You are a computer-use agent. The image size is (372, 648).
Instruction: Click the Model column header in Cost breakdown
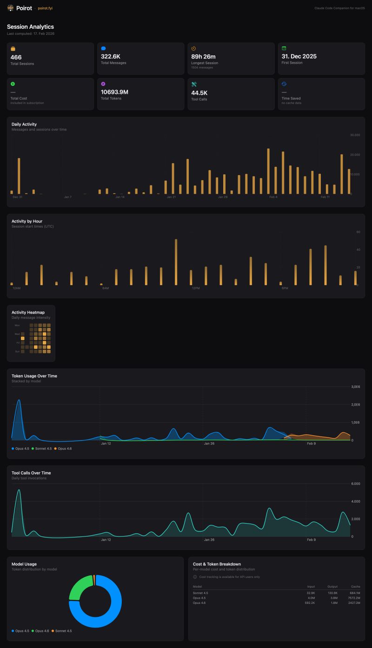196,586
